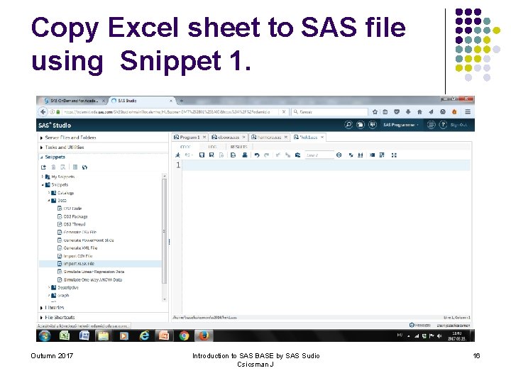Select the Generate CSV File snippet

click(80, 232)
